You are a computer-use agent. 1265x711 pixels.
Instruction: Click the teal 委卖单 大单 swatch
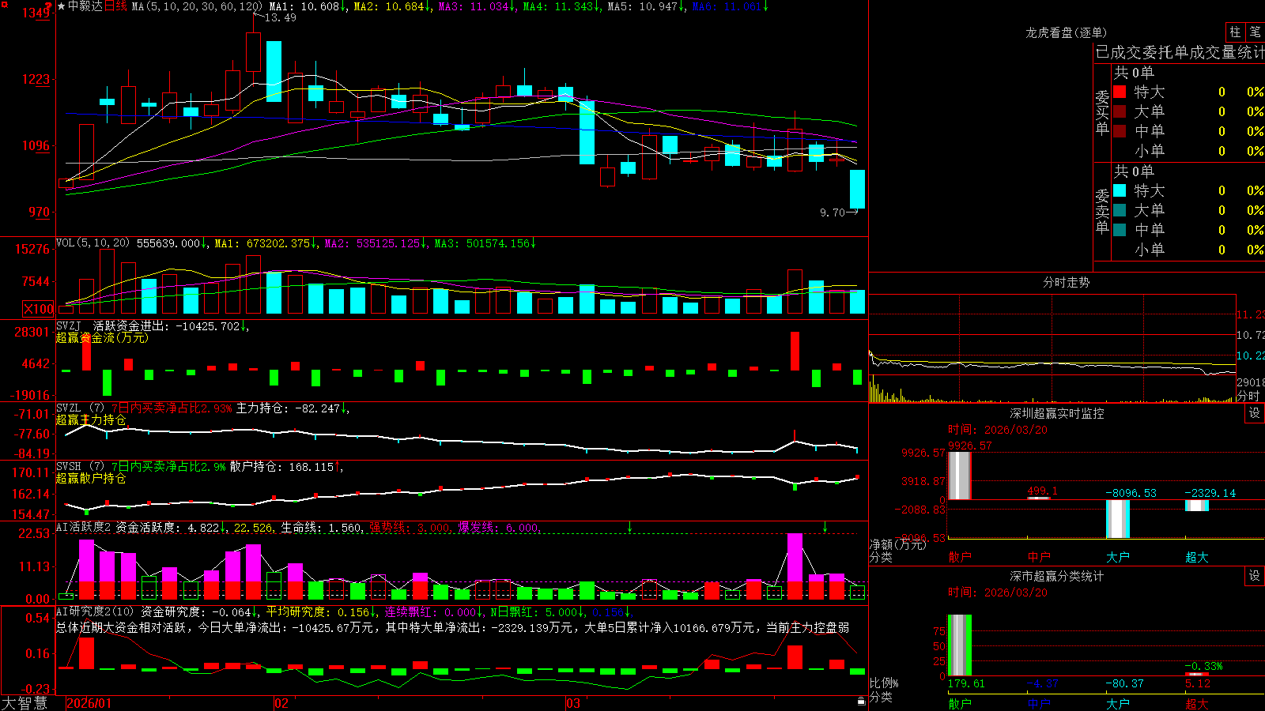pyautogui.click(x=1120, y=210)
